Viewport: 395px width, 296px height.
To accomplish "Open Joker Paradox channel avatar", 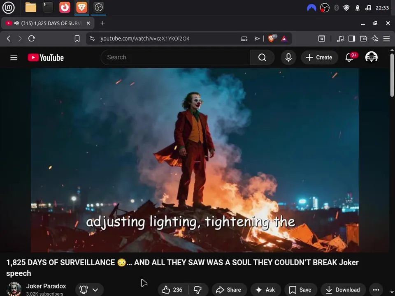I will pos(14,289).
